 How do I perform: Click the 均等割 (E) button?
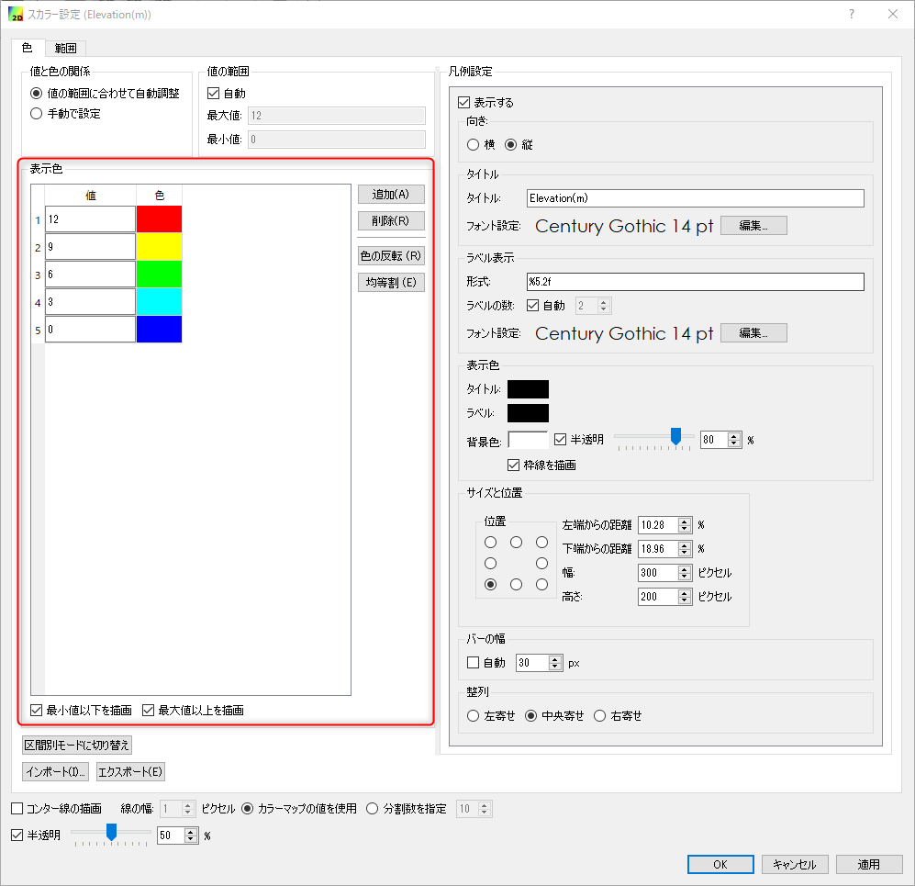[x=391, y=283]
